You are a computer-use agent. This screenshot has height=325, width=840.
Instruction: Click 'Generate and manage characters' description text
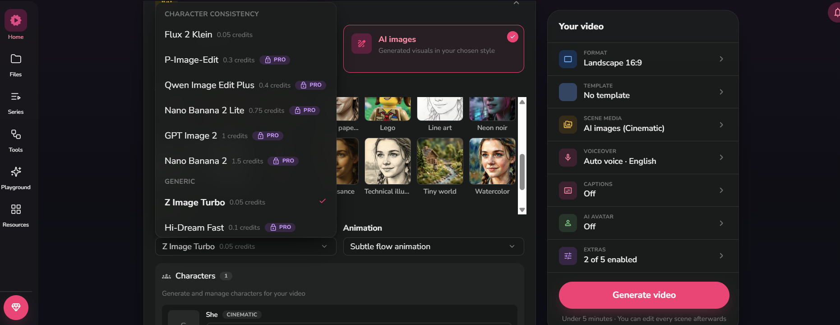tap(234, 293)
